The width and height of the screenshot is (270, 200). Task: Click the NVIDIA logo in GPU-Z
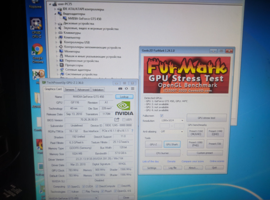click(x=124, y=108)
